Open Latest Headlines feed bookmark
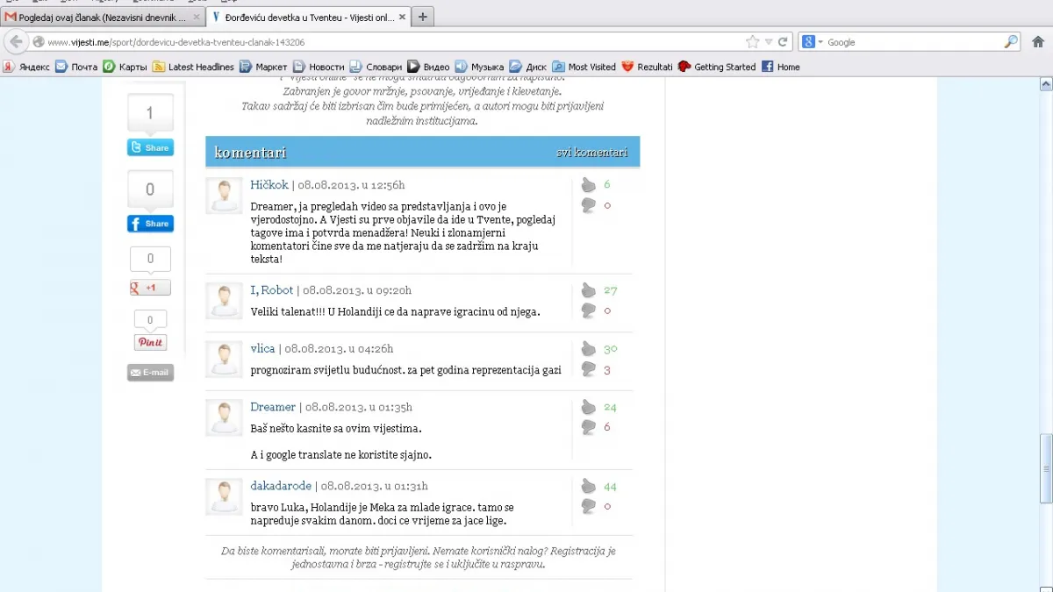The height and width of the screenshot is (592, 1053). [193, 67]
